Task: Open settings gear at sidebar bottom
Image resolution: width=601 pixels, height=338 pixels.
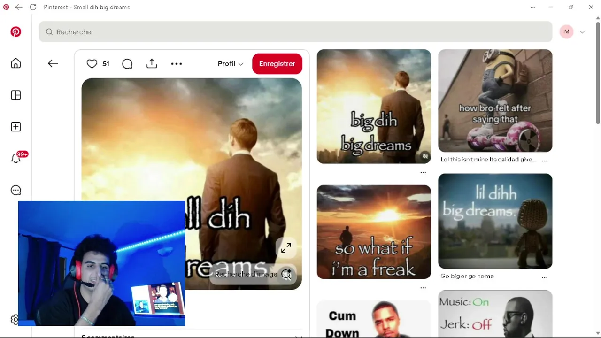Action: click(15, 320)
